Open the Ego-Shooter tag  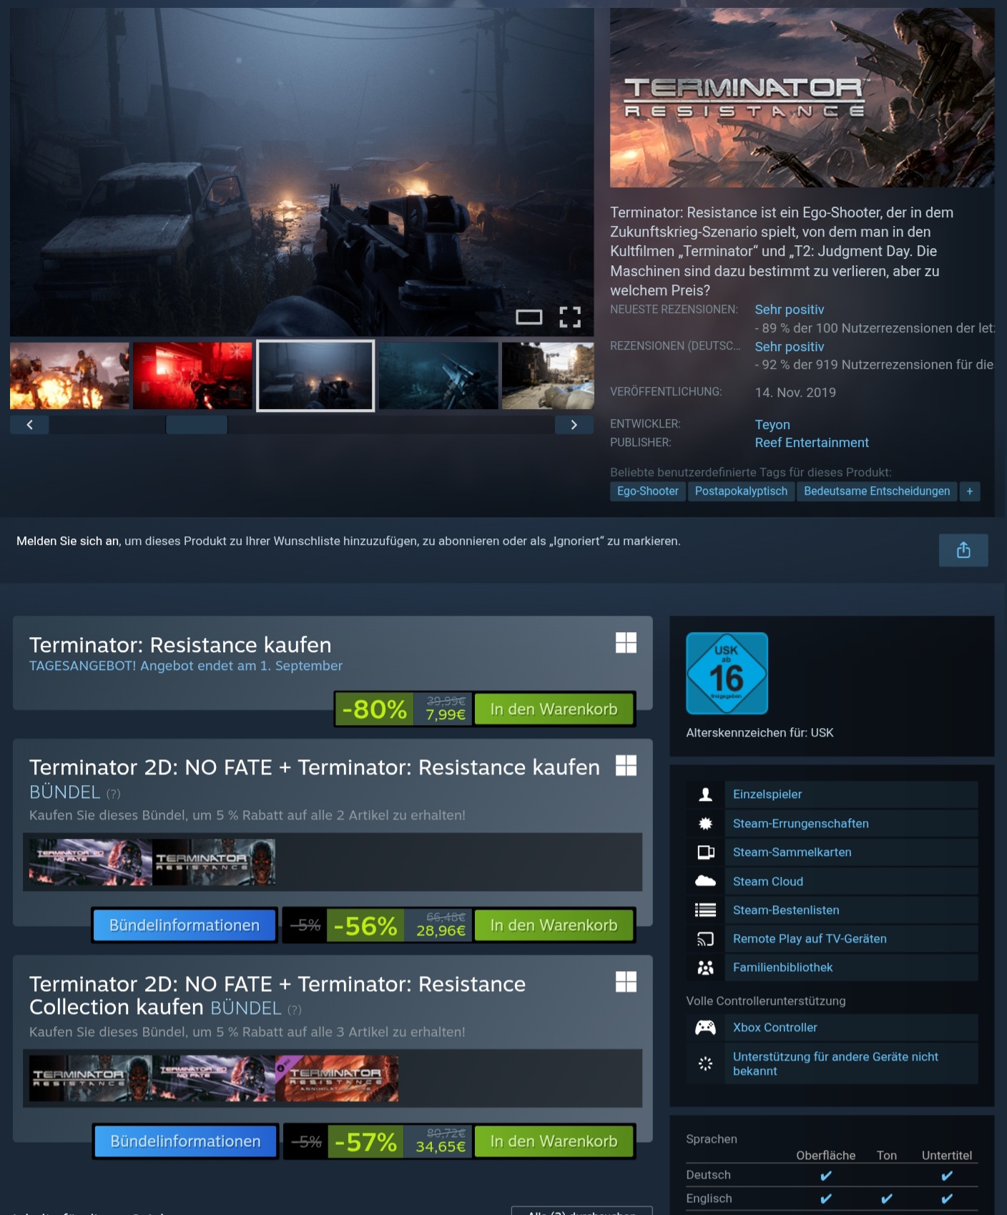tap(648, 491)
